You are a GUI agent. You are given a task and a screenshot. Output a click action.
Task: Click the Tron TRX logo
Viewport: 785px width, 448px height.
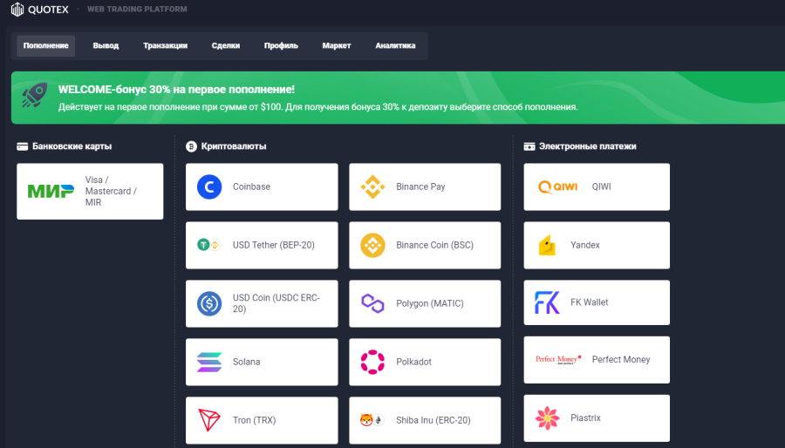[209, 420]
